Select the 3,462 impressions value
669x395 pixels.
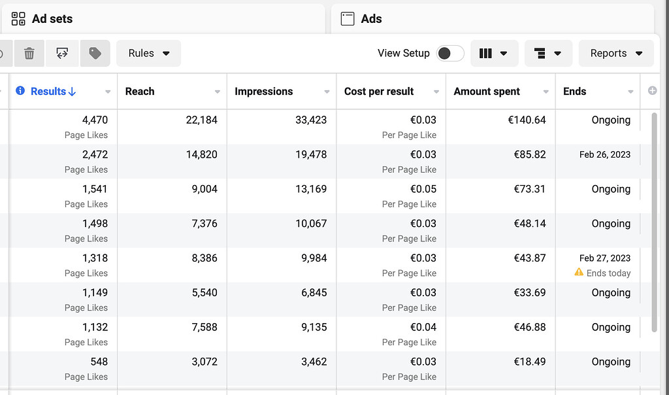coord(314,362)
